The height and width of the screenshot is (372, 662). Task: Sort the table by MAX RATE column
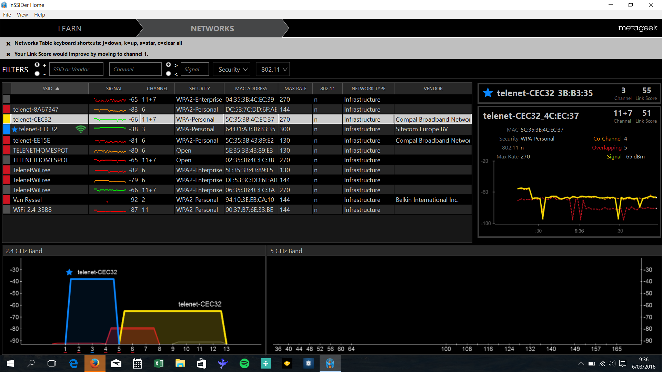pos(295,89)
